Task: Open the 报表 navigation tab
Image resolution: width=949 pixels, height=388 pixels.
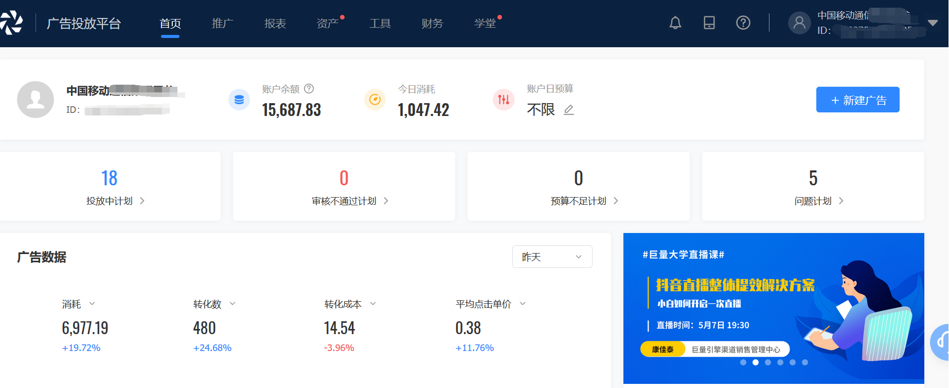Action: coord(275,23)
